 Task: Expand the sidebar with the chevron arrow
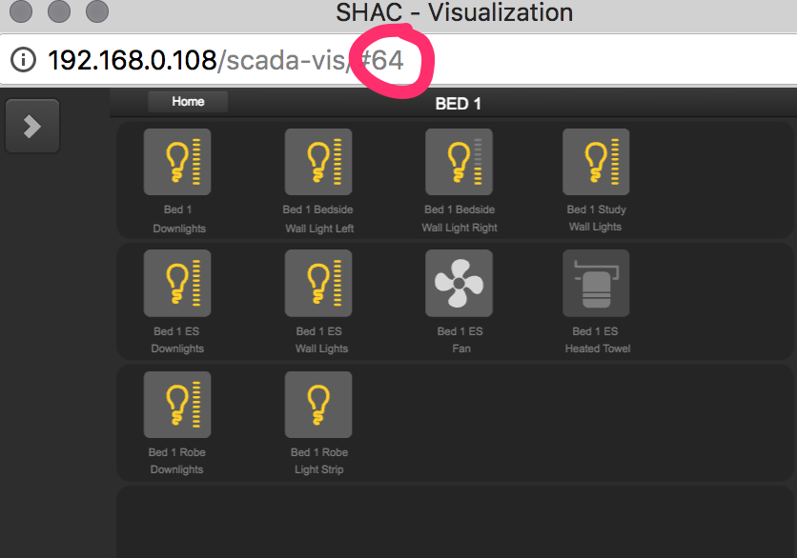pyautogui.click(x=32, y=127)
